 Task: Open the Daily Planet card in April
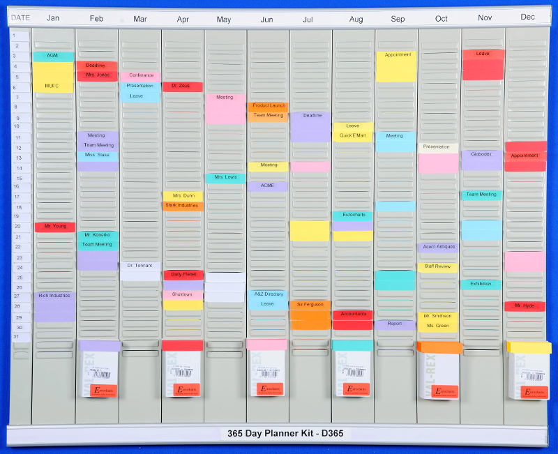183,275
